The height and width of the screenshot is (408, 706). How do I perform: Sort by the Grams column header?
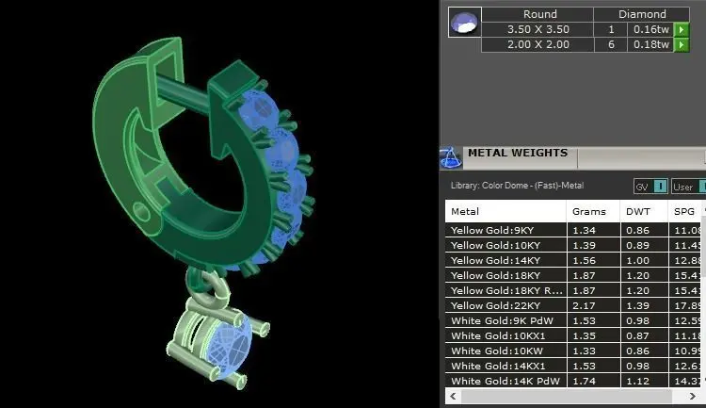(x=592, y=211)
